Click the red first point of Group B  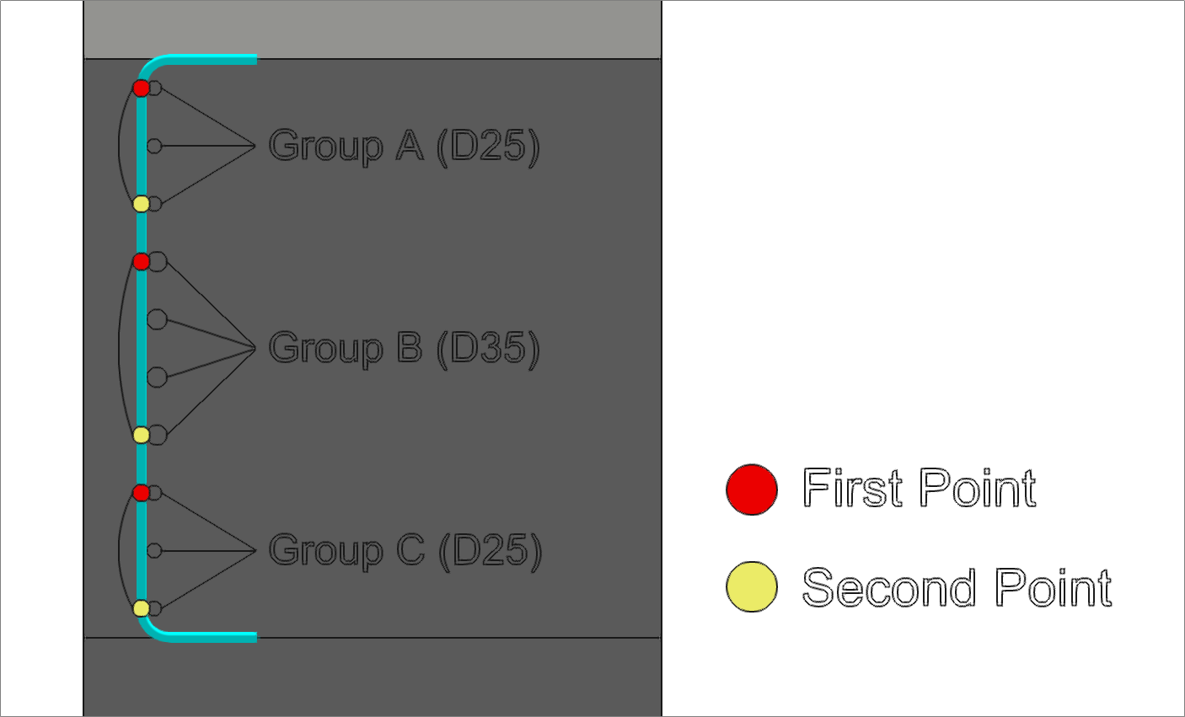(142, 262)
